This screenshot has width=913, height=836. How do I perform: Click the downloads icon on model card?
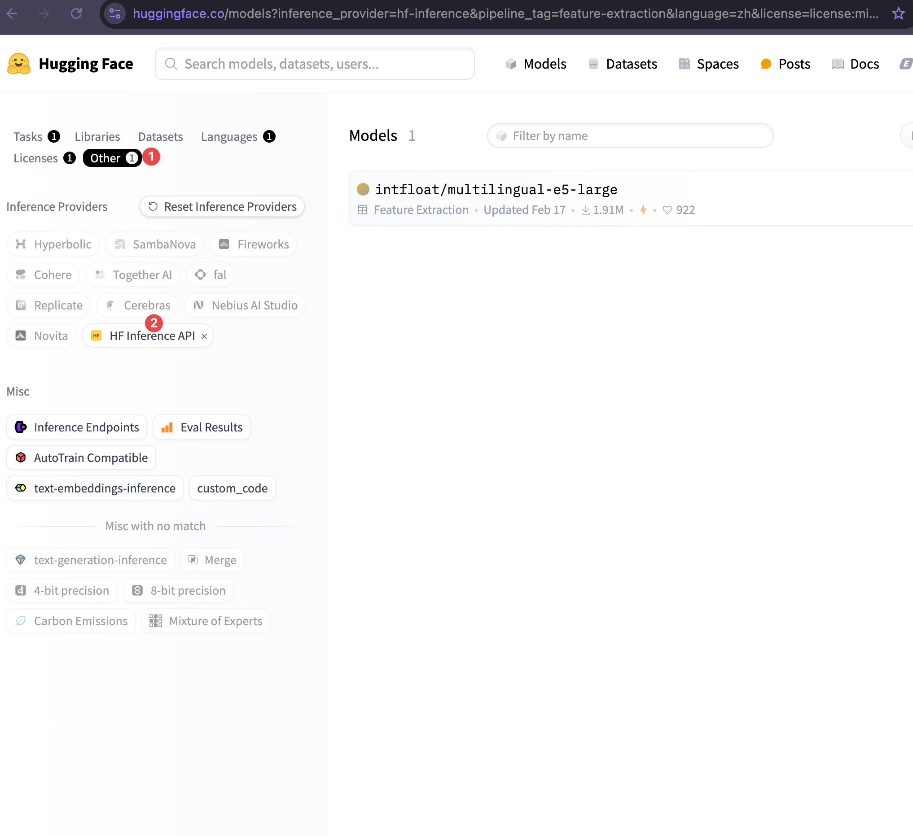(x=586, y=210)
